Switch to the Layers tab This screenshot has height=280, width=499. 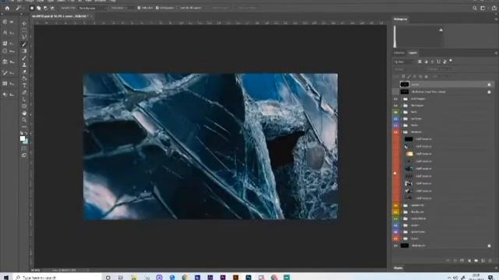click(x=412, y=53)
